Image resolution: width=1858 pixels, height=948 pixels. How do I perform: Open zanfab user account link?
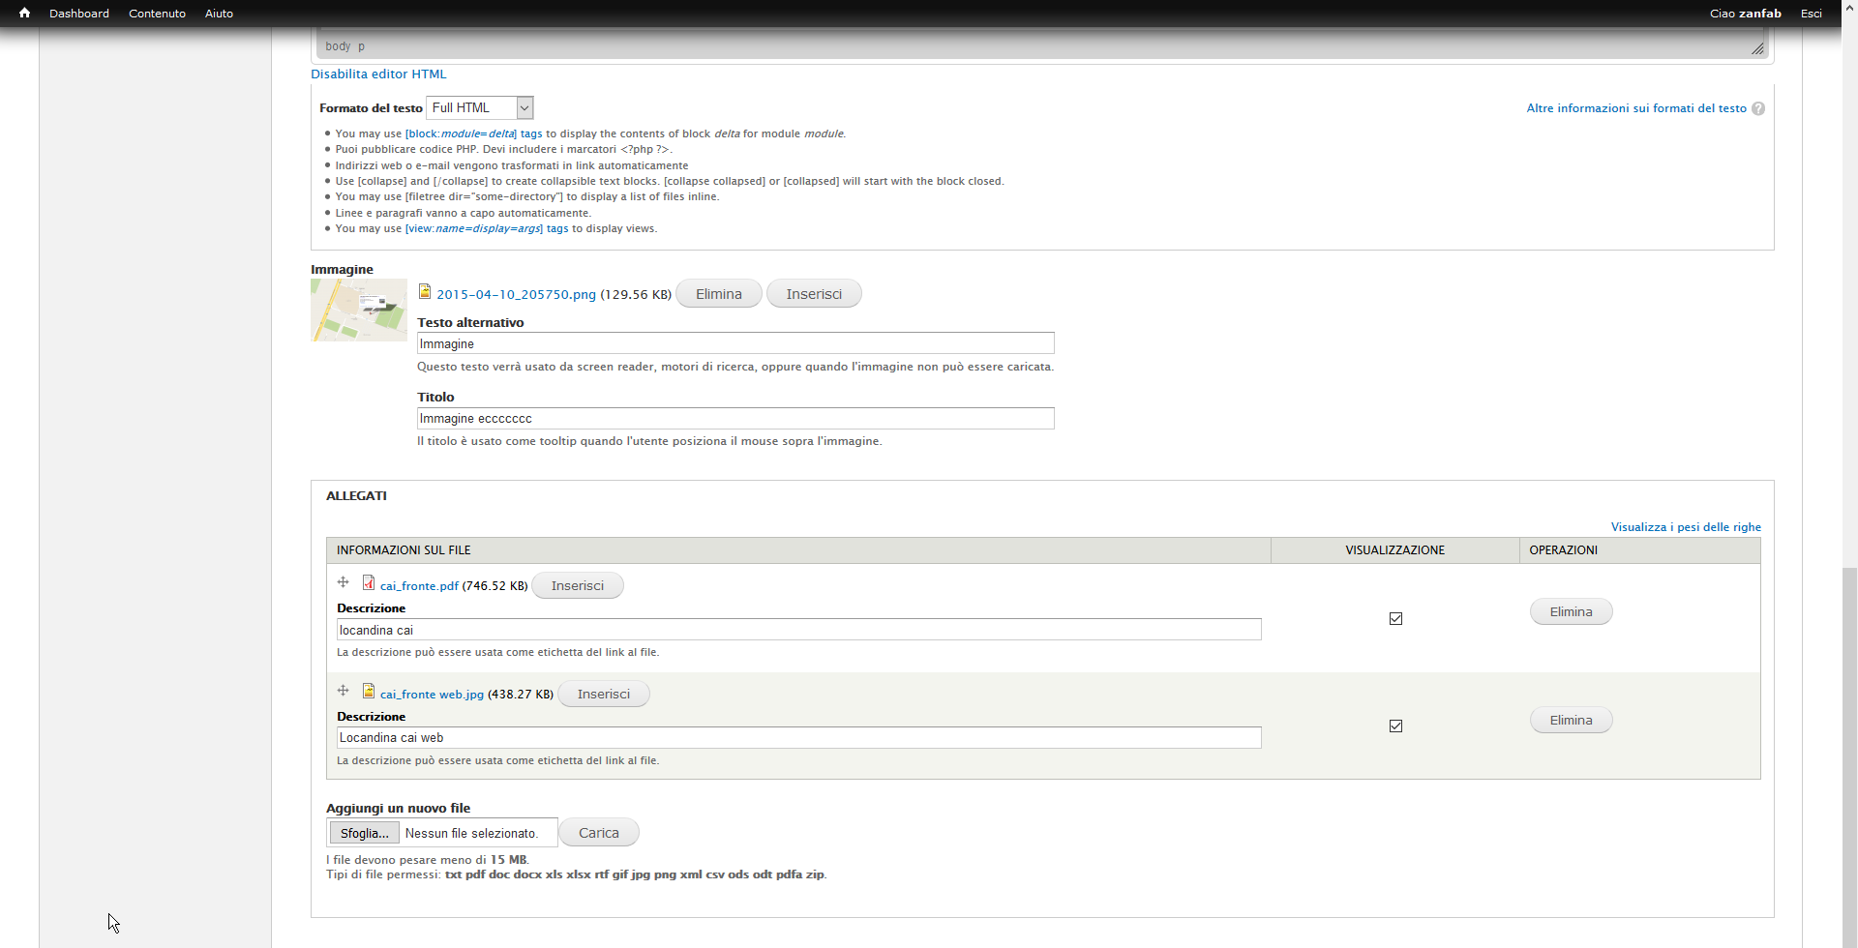(x=1759, y=14)
